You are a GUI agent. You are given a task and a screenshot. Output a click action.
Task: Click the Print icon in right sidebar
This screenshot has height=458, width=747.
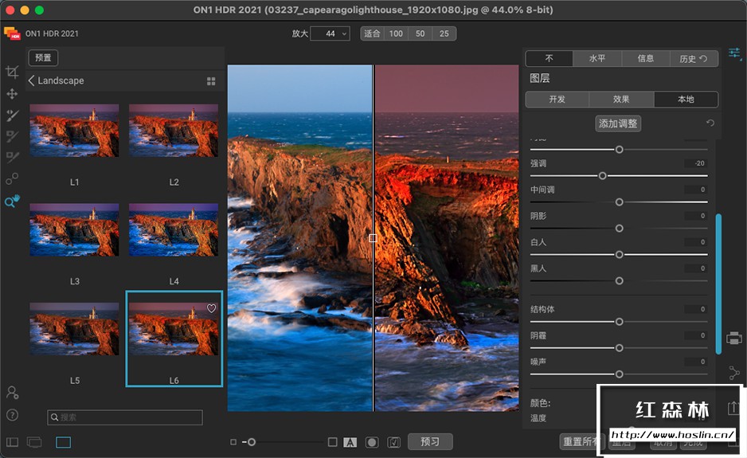(x=734, y=339)
